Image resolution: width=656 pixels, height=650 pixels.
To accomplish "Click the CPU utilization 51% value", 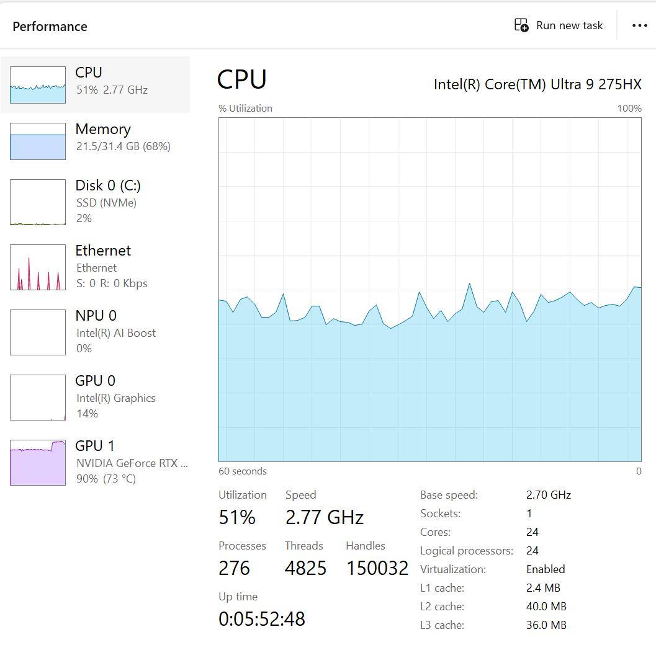I will click(237, 517).
